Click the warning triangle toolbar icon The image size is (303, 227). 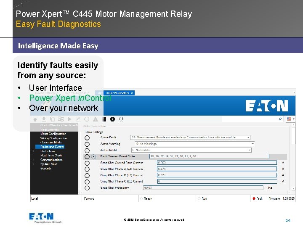point(95,119)
